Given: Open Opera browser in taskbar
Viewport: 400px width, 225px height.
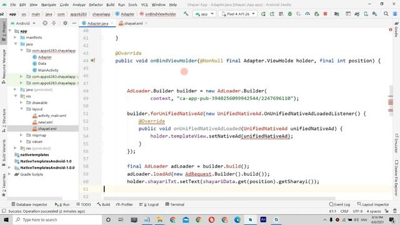Looking at the screenshot, I should click(211, 219).
